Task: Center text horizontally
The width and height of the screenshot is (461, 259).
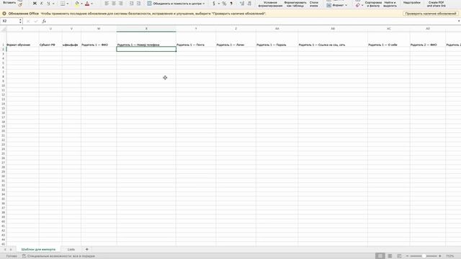Action: click(114, 4)
